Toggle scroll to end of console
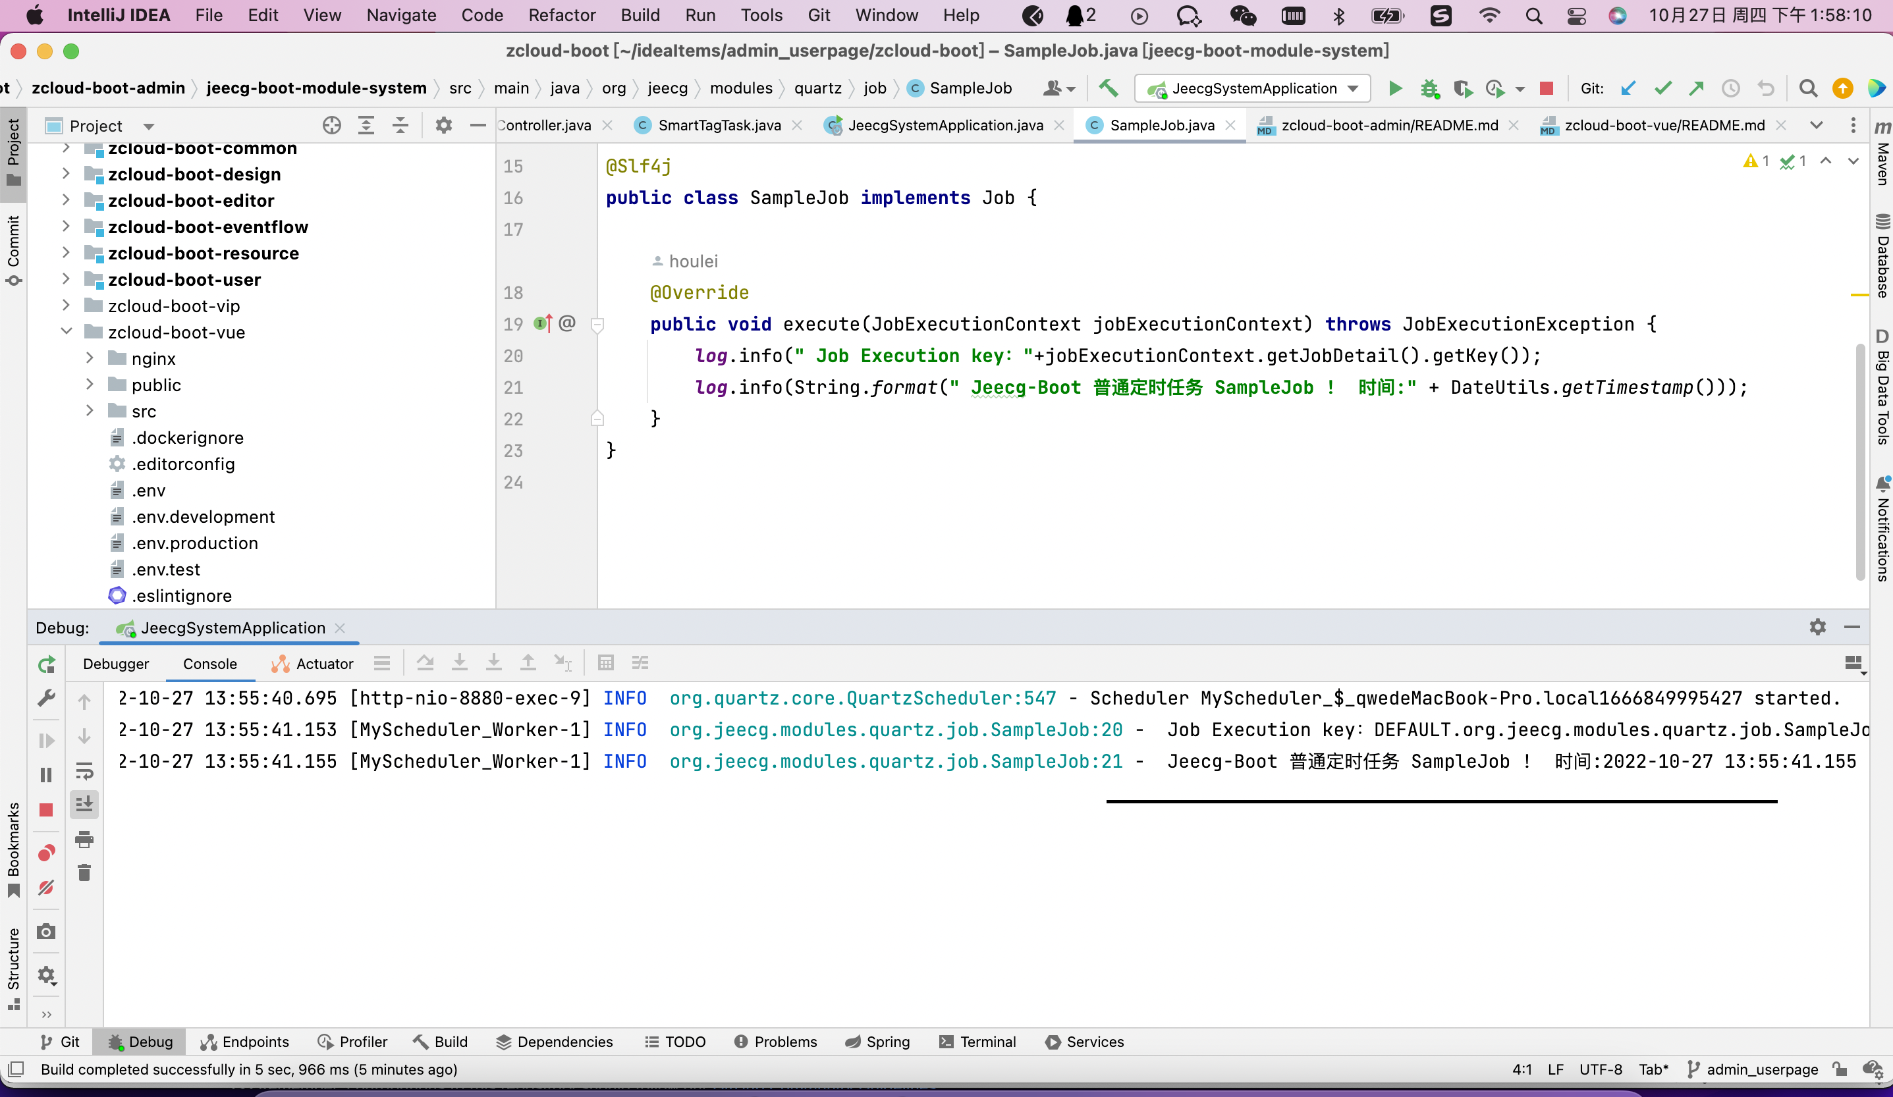The width and height of the screenshot is (1893, 1097). [84, 804]
